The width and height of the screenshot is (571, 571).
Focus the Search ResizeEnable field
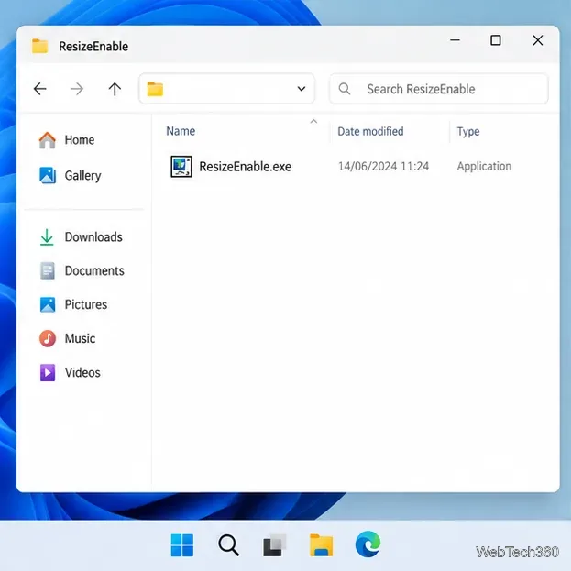(x=439, y=89)
